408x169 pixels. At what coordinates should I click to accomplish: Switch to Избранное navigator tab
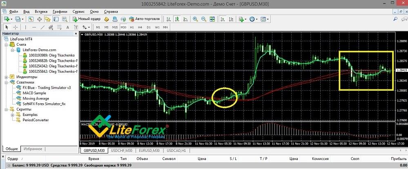33,149
